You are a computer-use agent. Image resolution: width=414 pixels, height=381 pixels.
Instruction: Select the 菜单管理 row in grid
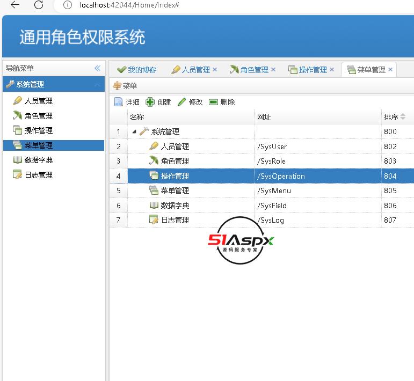click(x=262, y=190)
